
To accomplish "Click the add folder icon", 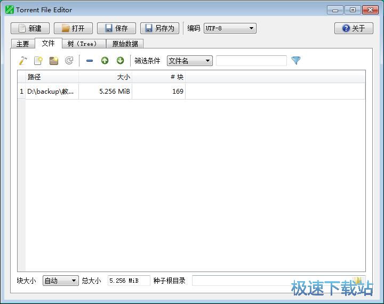I will pyautogui.click(x=54, y=61).
